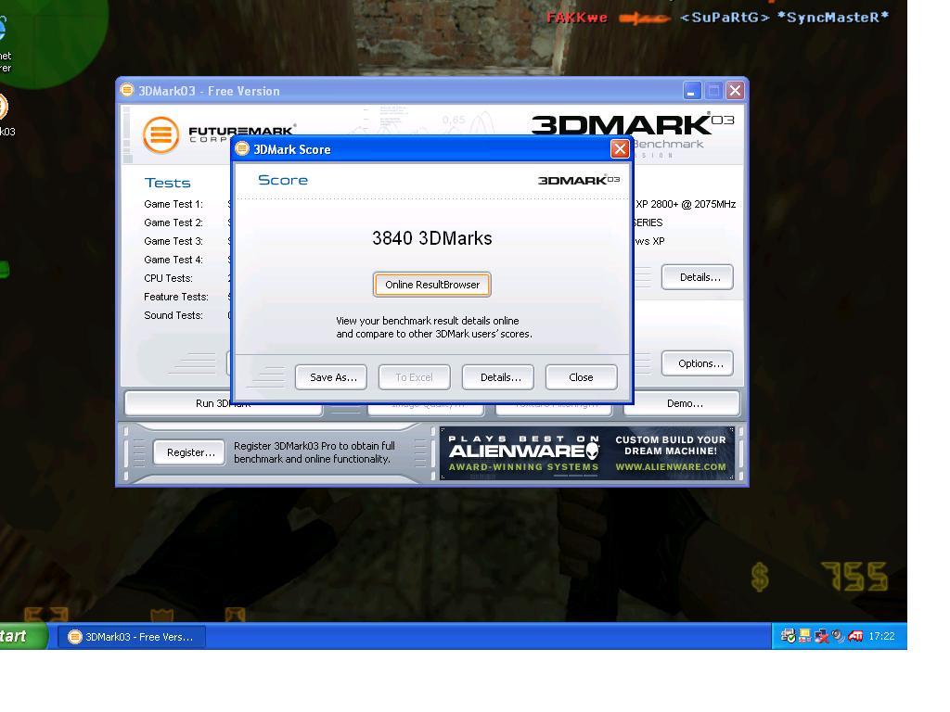The width and height of the screenshot is (950, 712).
Task: Click the 17:22 system clock
Action: (x=881, y=636)
